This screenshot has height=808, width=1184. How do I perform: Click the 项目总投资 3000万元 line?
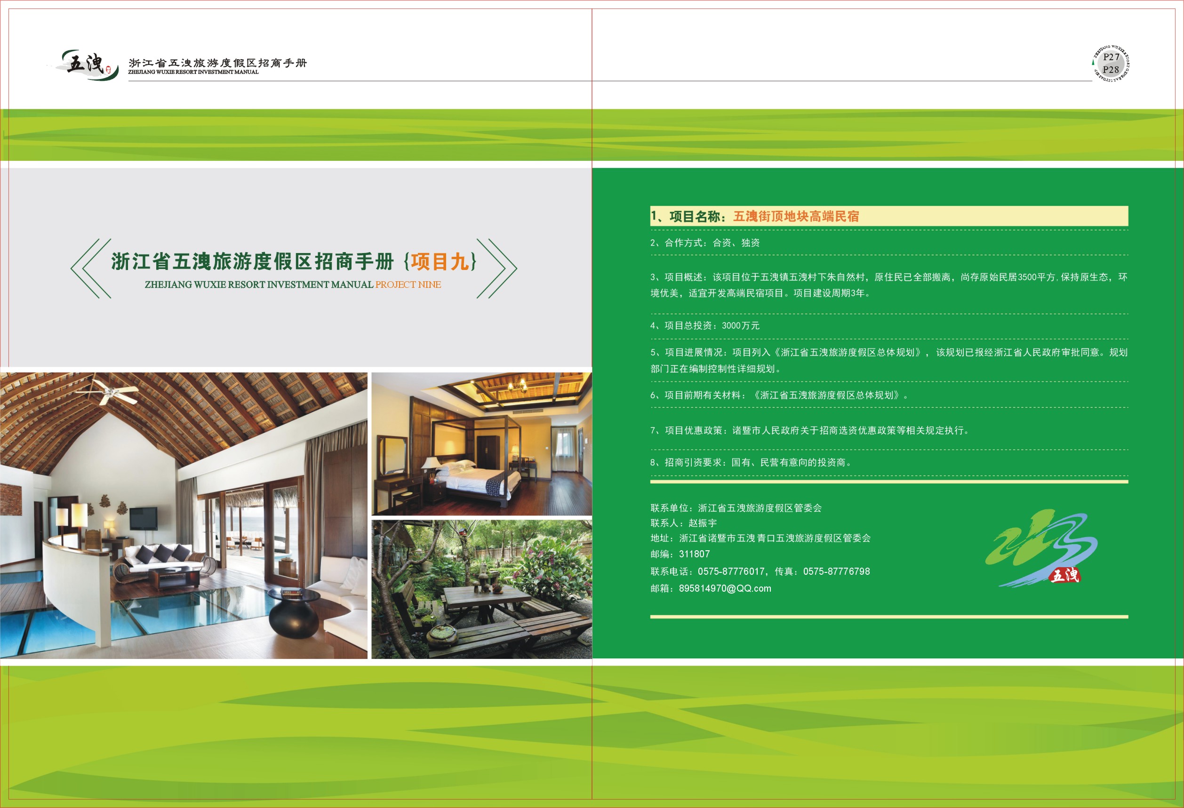click(704, 326)
